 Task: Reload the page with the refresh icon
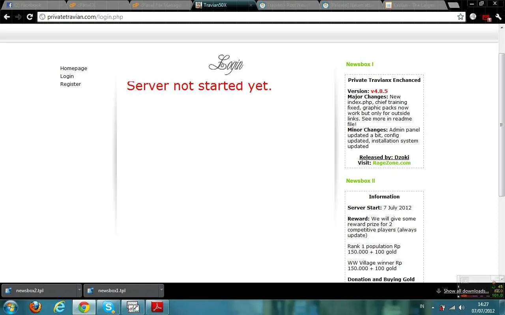click(x=30, y=17)
